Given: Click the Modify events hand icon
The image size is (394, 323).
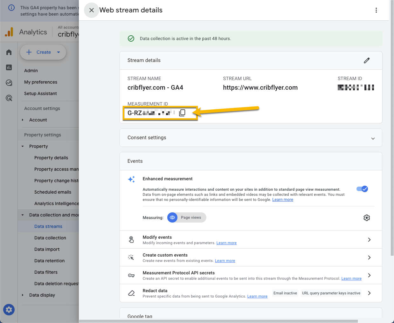Looking at the screenshot, I should click(131, 240).
